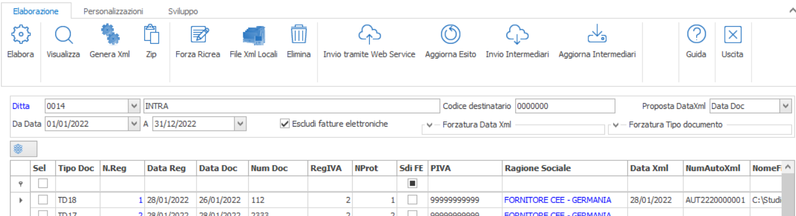Click the Codice destinatario field
This screenshot has height=216, width=796.
[565, 107]
